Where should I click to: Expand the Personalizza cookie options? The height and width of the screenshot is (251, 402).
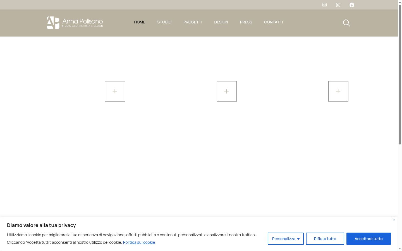point(286,239)
